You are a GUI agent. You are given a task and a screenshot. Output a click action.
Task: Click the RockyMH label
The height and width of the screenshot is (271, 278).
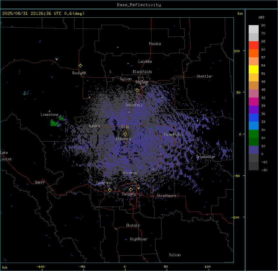point(79,73)
